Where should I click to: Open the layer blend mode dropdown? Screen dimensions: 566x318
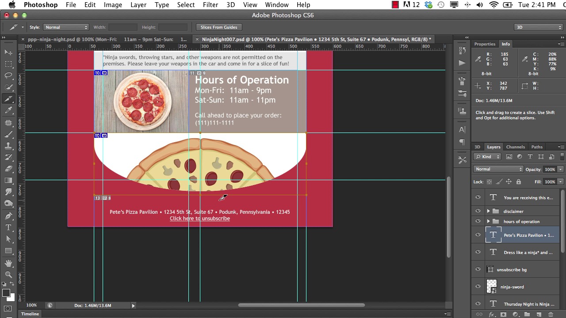(498, 169)
